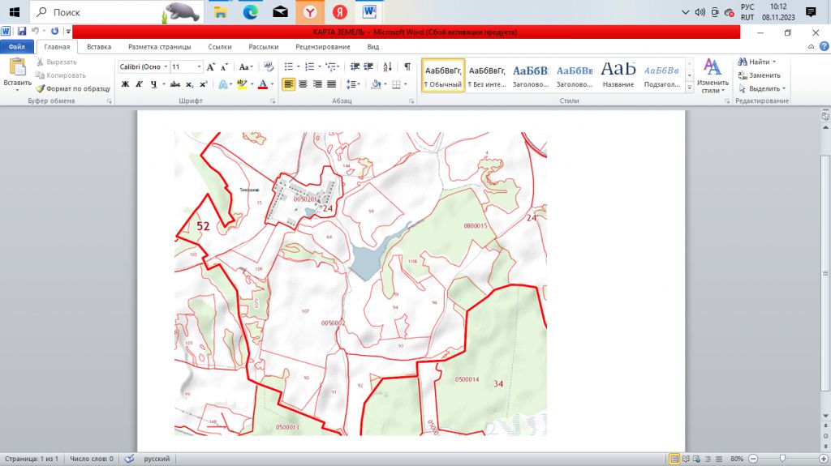Viewport: 831px width, 466px height.
Task: Redo via quick access toolbar
Action: (54, 32)
